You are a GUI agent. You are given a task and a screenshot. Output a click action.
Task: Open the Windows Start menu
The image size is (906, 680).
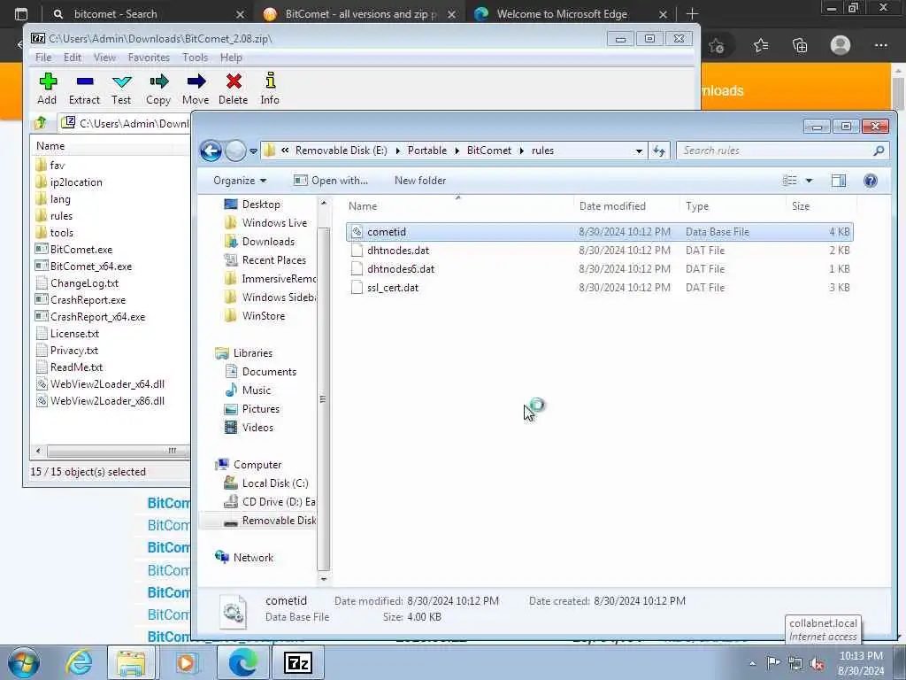click(x=24, y=662)
